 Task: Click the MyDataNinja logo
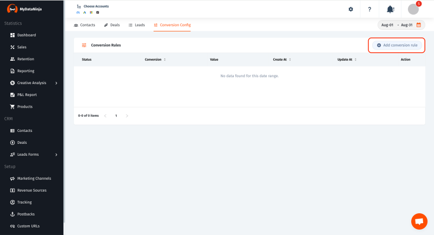[x=25, y=9]
